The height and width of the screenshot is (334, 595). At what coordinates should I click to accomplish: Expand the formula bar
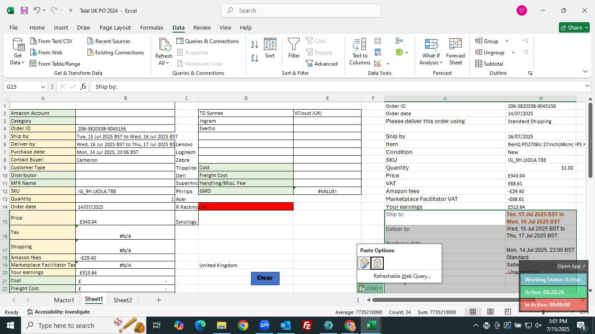(587, 86)
